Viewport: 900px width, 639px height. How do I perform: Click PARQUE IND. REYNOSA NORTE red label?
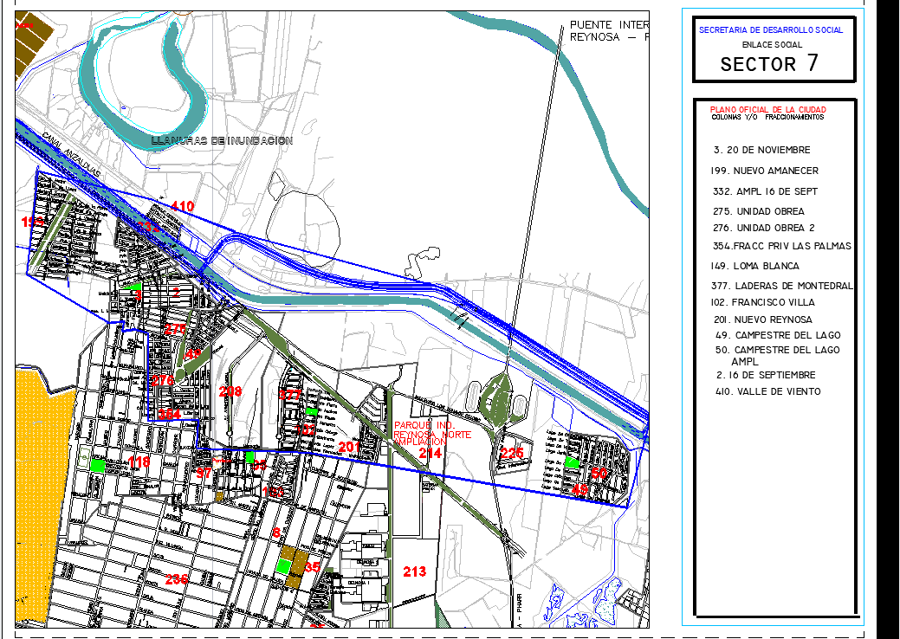pos(431,433)
